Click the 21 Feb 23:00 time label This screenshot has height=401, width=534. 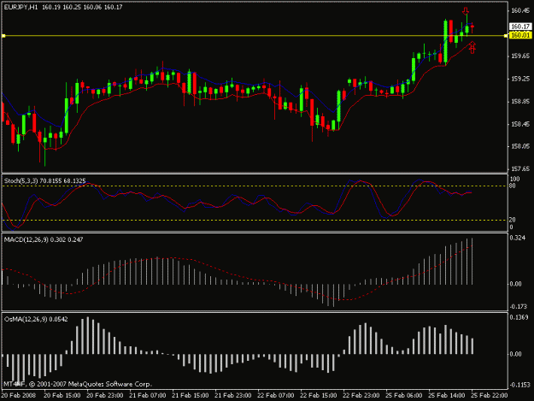pyautogui.click(x=233, y=395)
